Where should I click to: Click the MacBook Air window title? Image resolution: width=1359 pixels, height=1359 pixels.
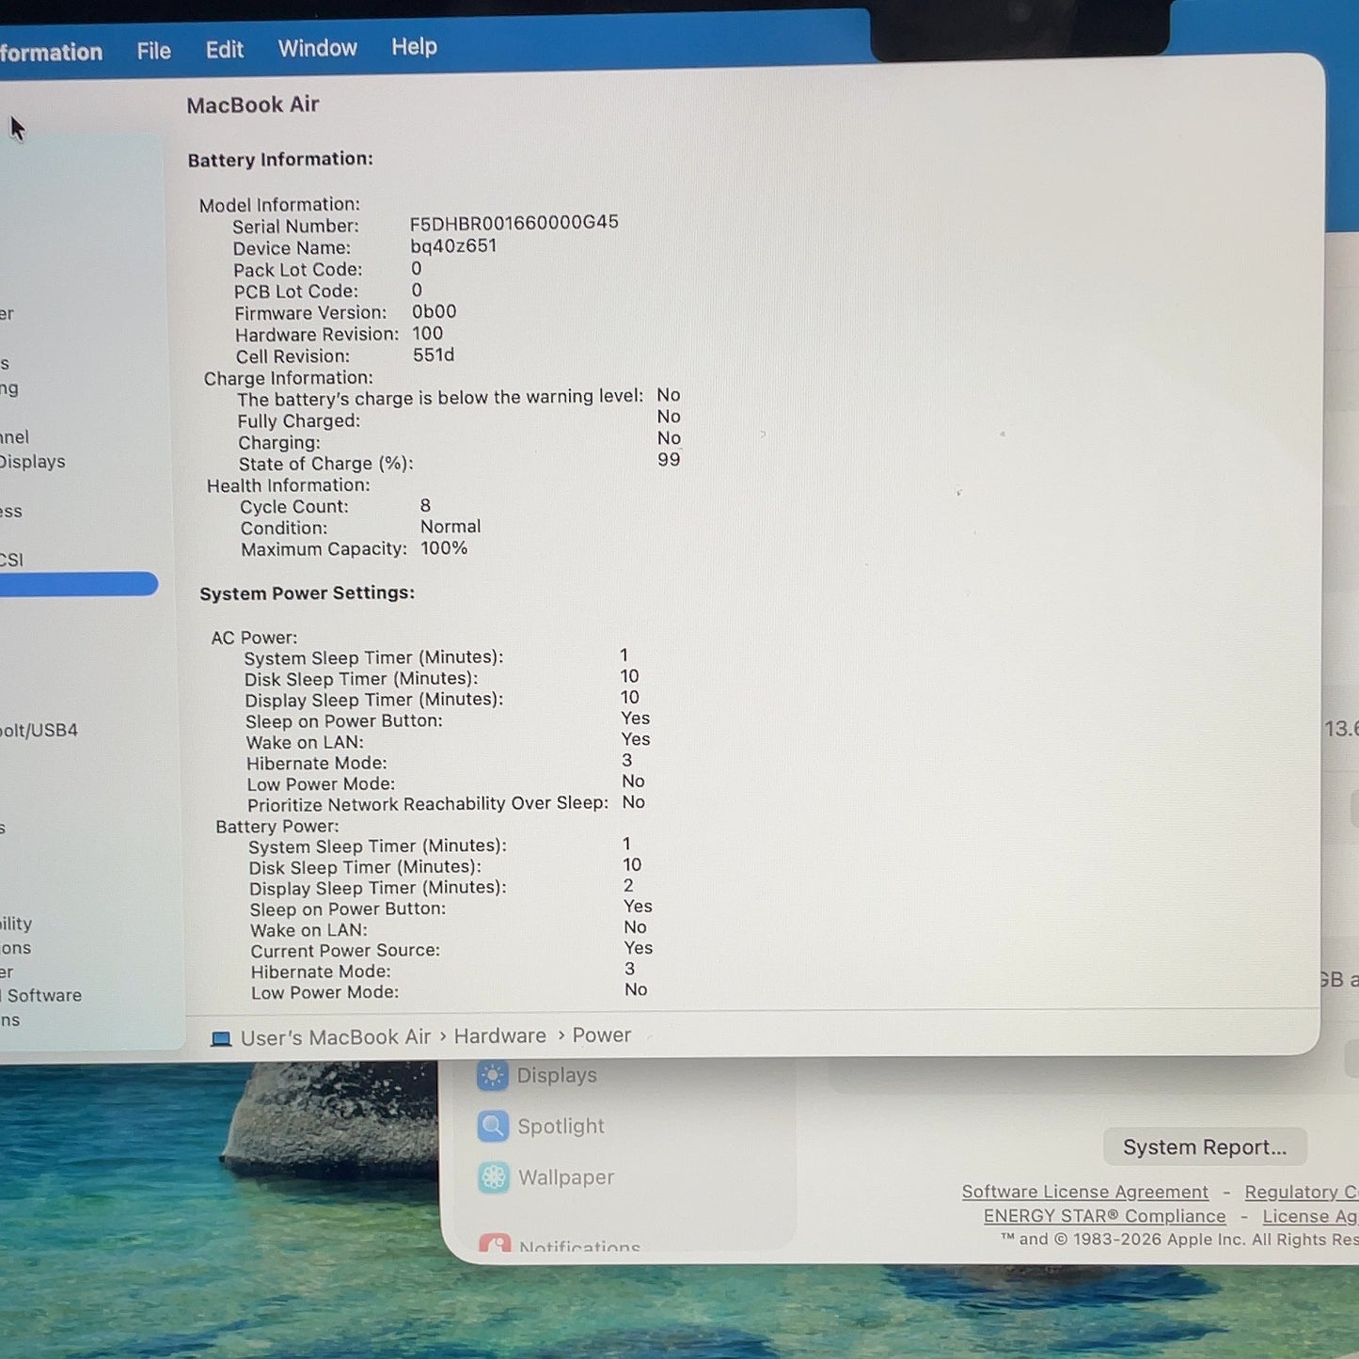(253, 104)
